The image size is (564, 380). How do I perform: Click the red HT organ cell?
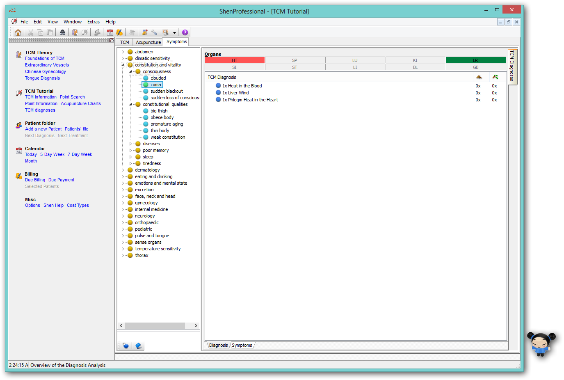(235, 60)
